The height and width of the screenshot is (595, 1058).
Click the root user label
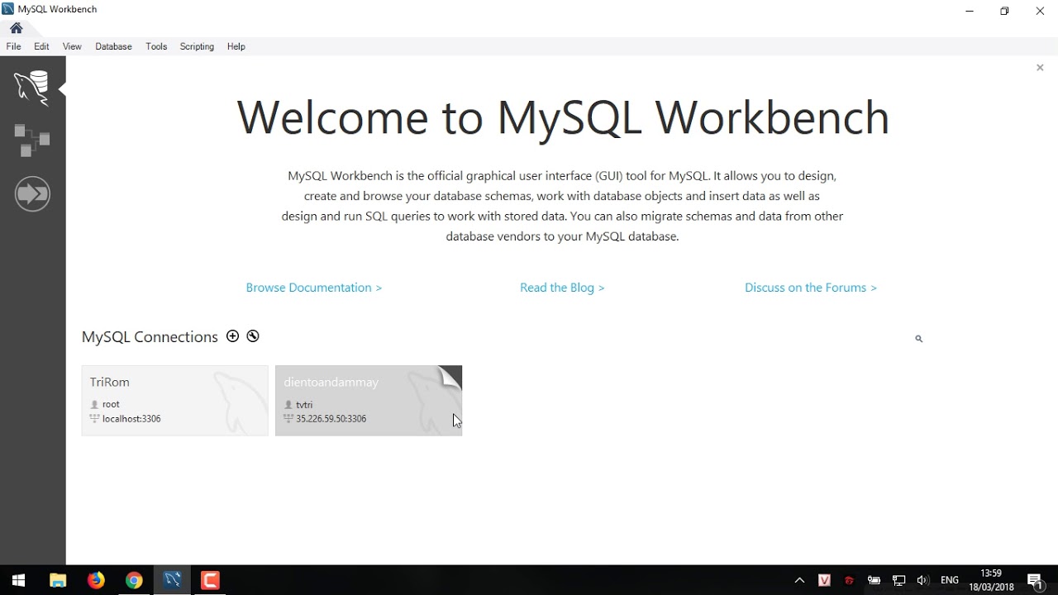tap(111, 404)
